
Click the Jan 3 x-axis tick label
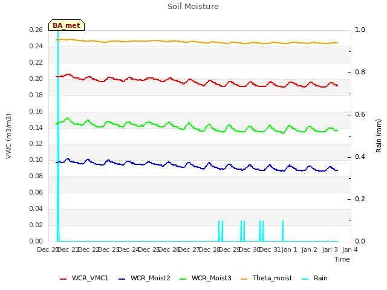point(330,250)
